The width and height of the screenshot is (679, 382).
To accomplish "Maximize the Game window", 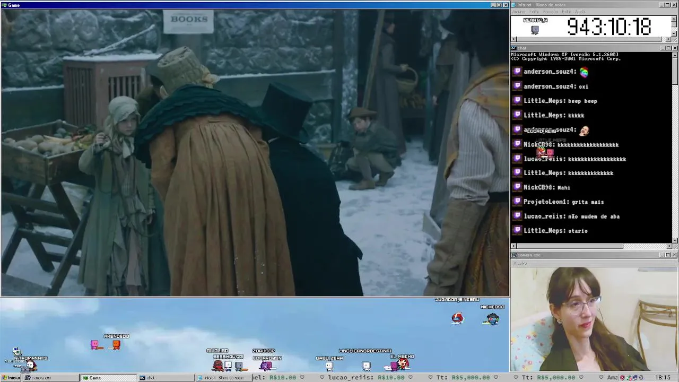I will click(x=499, y=5).
